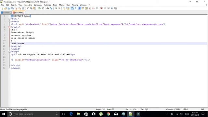Open the Tools menu
The width and height of the screenshot is (208, 117).
coord(55,5)
